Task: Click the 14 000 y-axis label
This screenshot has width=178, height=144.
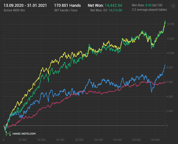Action: pyautogui.click(x=170, y=24)
